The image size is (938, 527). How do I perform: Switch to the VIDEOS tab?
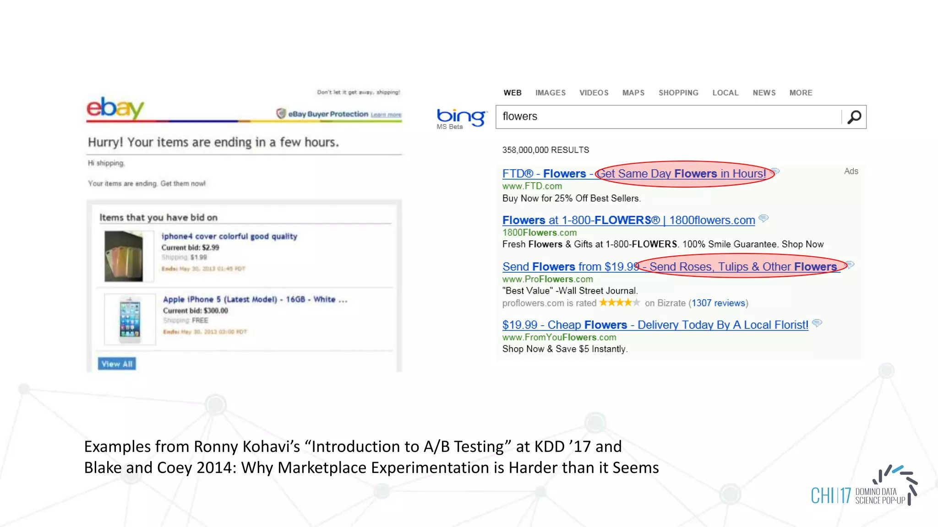(594, 93)
